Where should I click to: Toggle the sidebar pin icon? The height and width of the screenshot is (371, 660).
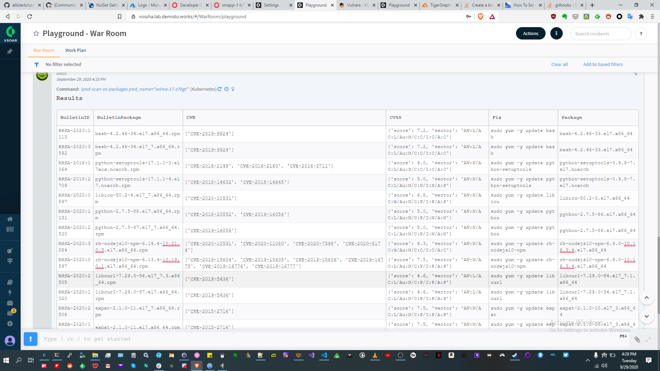(10, 51)
